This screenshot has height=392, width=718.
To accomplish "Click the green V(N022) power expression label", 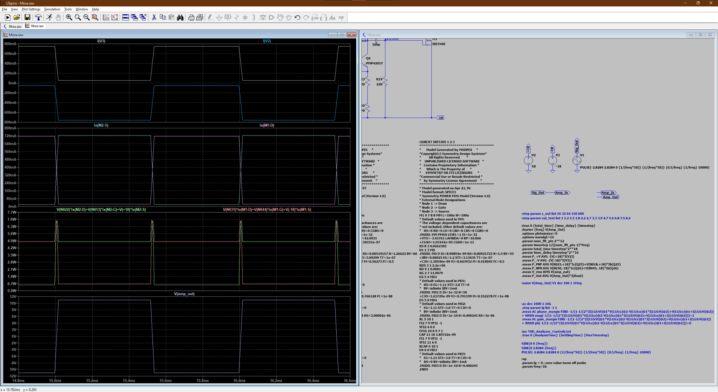I will pos(101,210).
